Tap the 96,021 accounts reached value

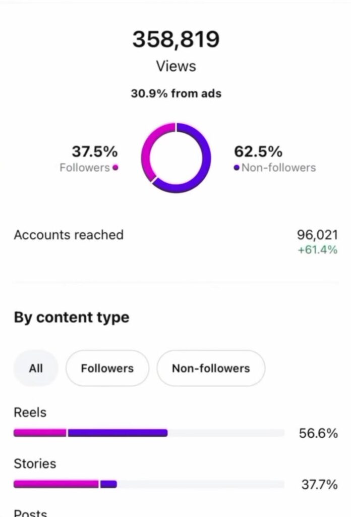click(317, 235)
